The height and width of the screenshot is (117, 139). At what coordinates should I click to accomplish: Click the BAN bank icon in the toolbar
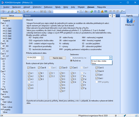pyautogui.click(x=106, y=11)
